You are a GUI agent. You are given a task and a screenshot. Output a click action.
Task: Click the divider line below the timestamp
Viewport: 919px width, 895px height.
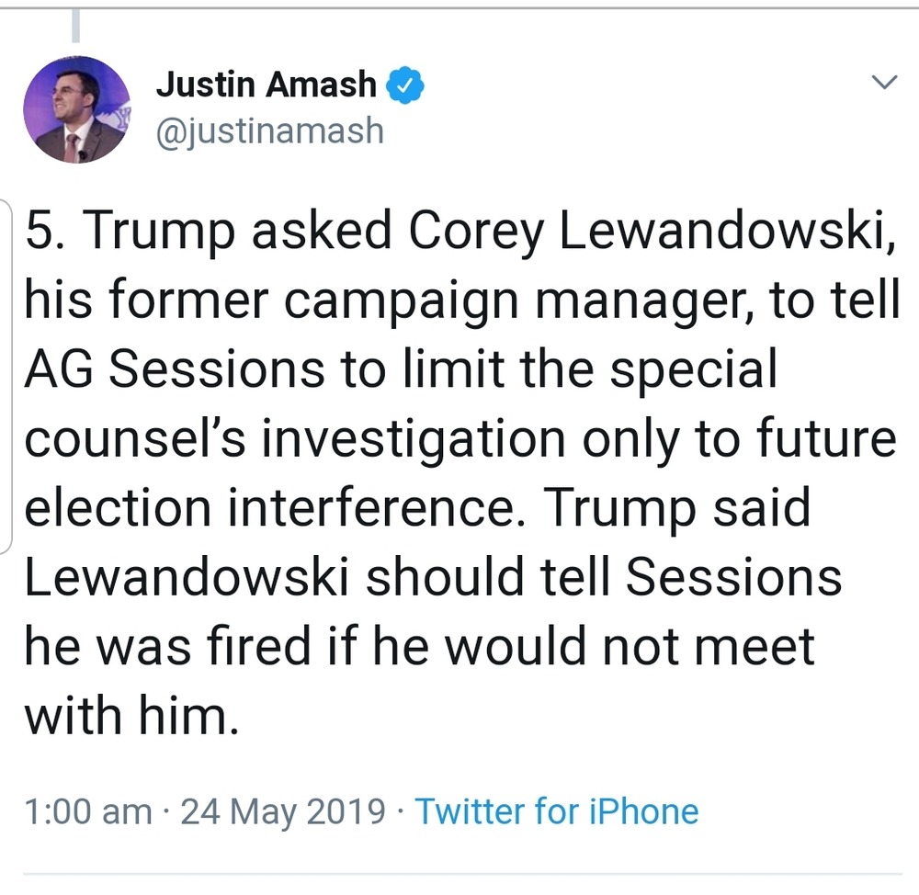coord(459,873)
